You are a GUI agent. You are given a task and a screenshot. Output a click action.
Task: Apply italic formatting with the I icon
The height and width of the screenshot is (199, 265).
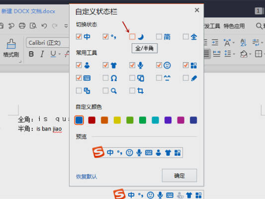click(x=42, y=54)
